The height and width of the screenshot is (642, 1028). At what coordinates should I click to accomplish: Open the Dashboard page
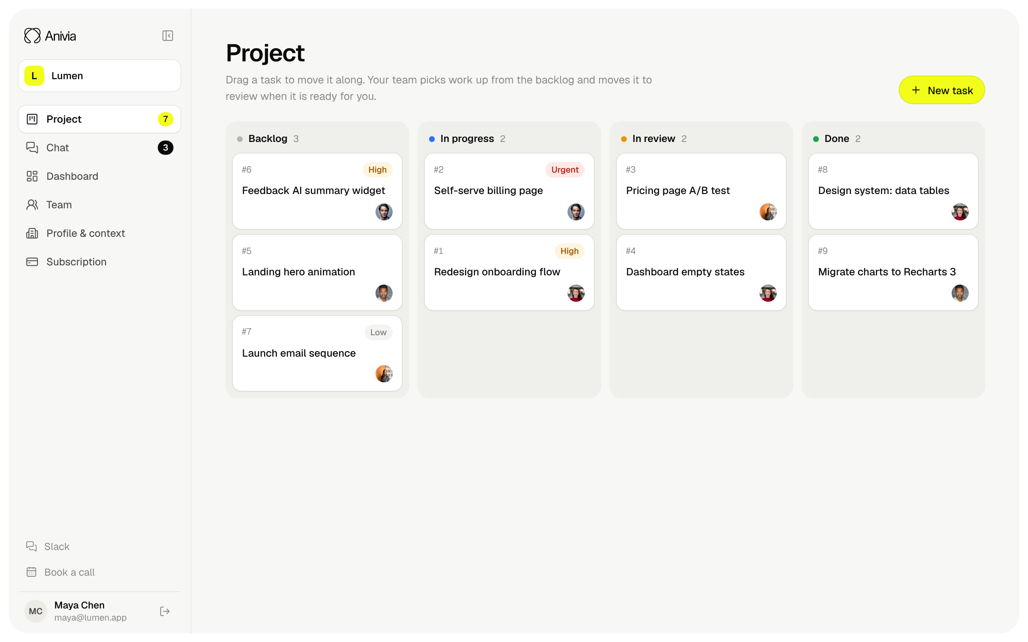point(99,176)
